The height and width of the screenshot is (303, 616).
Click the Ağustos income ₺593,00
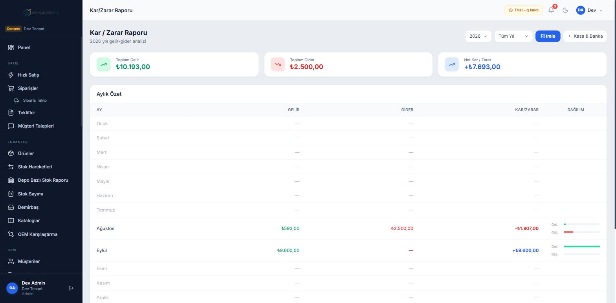click(290, 228)
